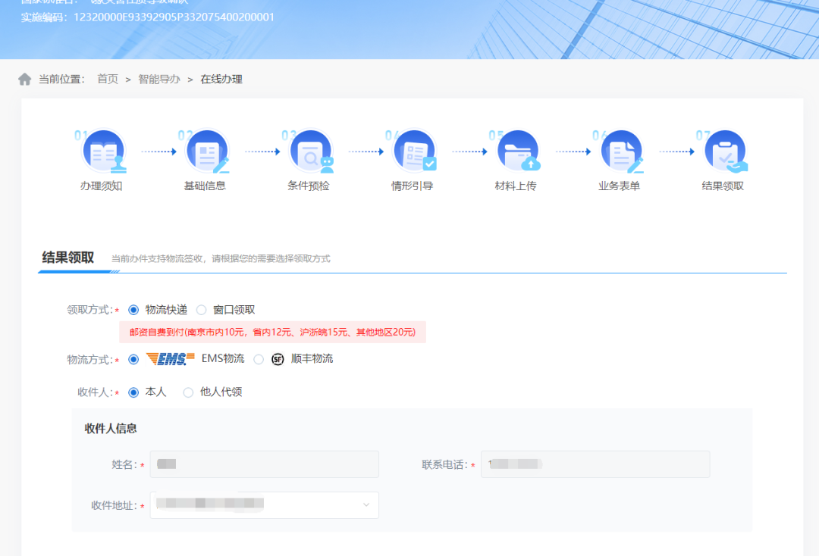Go to the 材料上传 step icon

tap(516, 151)
